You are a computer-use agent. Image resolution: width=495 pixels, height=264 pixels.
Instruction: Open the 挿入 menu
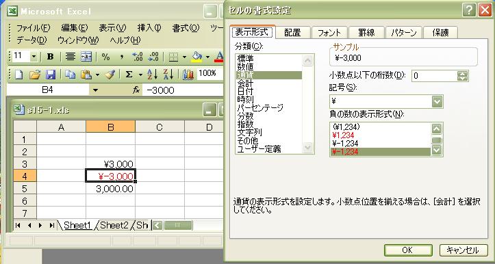click(x=149, y=28)
